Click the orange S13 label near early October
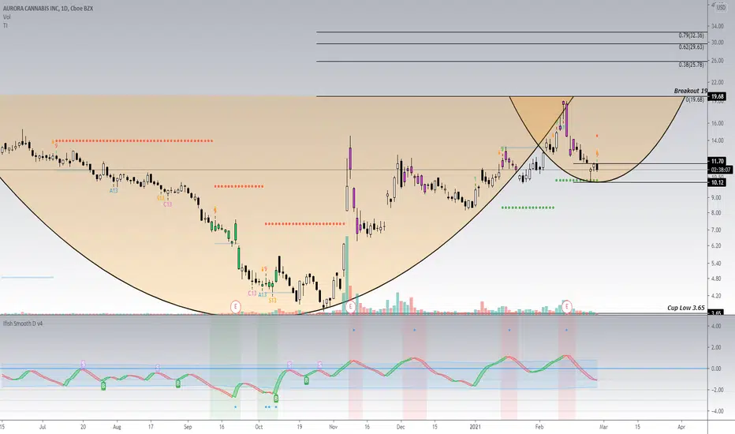 pos(272,301)
